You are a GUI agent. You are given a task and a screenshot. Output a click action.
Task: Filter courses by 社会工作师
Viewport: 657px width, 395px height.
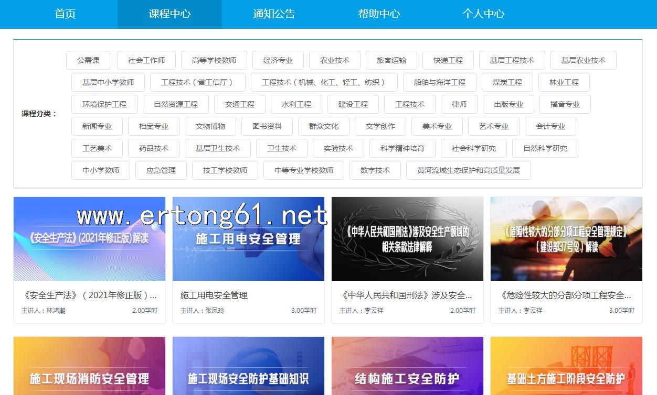pyautogui.click(x=146, y=60)
